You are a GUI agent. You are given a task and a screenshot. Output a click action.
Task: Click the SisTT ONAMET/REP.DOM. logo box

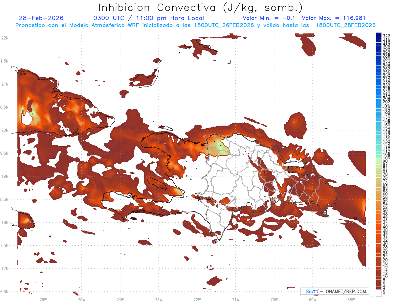335,291
